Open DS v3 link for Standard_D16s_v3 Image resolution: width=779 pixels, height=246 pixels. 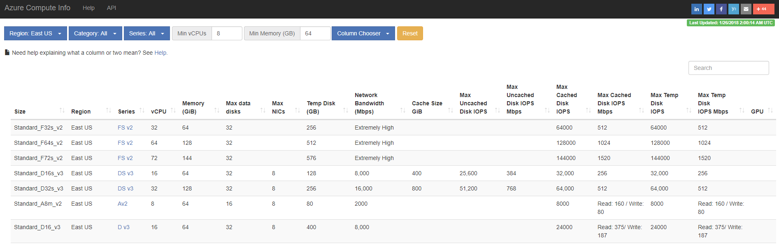(x=126, y=173)
